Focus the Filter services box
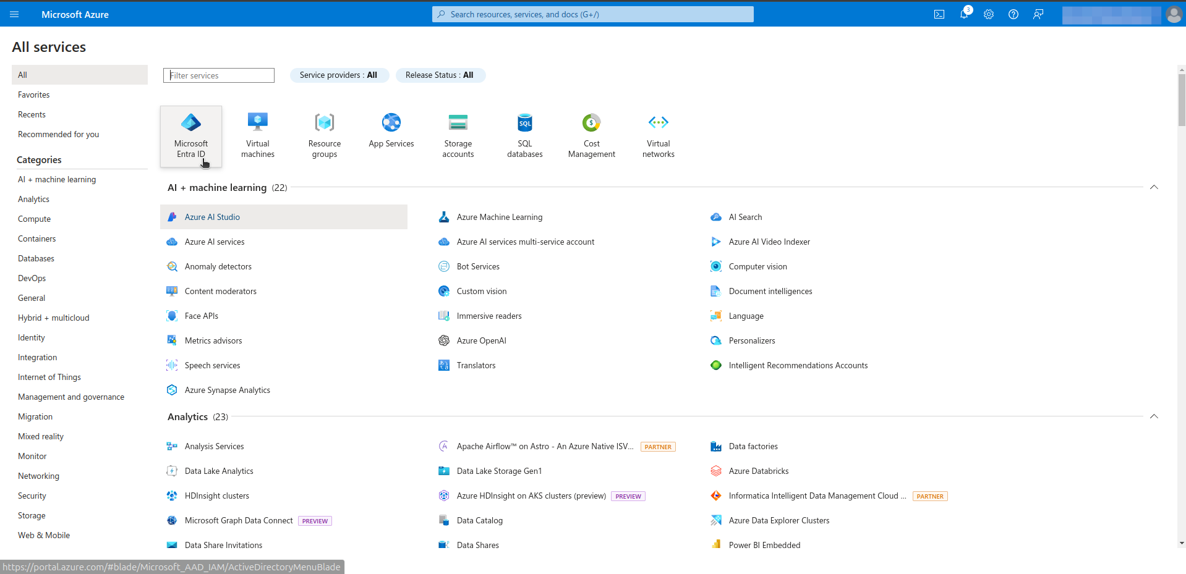1186x574 pixels. [219, 75]
